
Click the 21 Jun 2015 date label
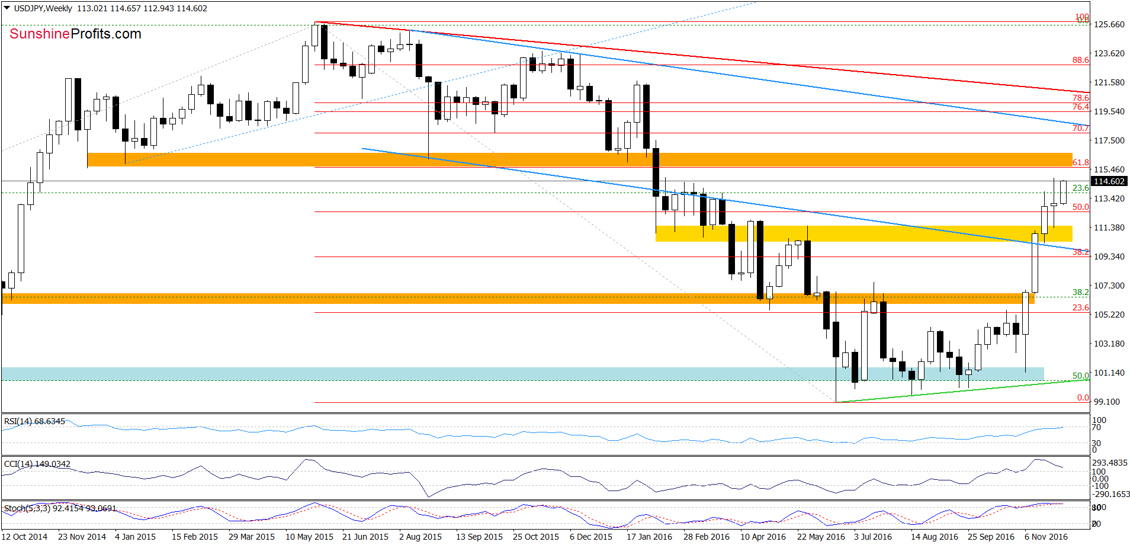[x=365, y=537]
